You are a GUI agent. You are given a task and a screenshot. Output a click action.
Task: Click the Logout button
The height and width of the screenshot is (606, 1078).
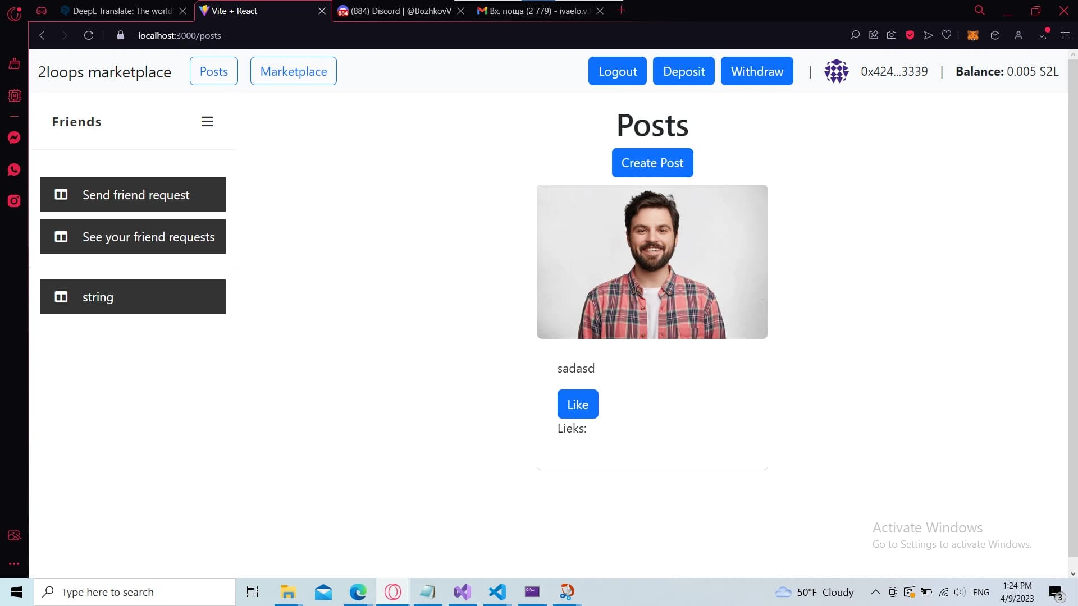(x=618, y=71)
